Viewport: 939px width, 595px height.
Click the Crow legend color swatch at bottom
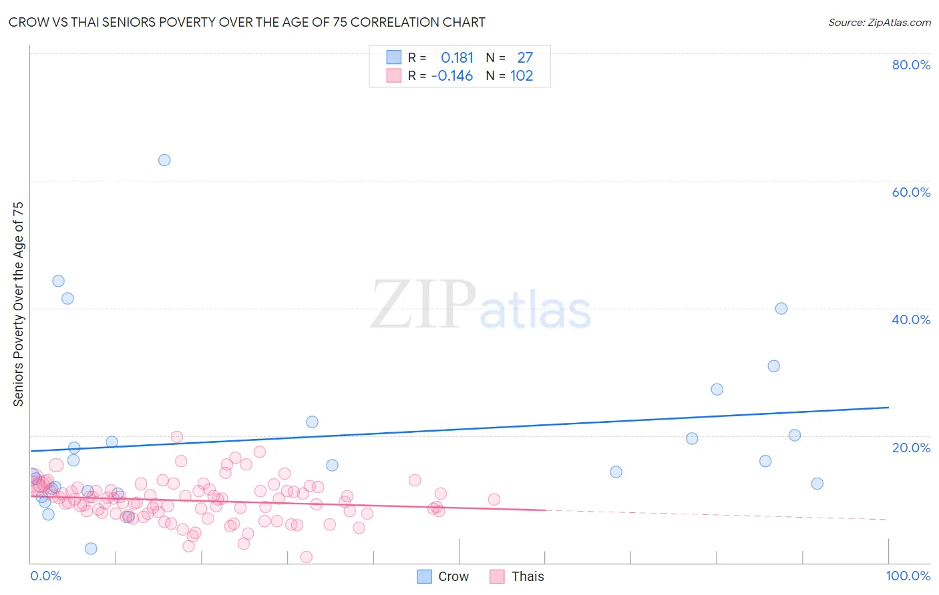pos(424,576)
